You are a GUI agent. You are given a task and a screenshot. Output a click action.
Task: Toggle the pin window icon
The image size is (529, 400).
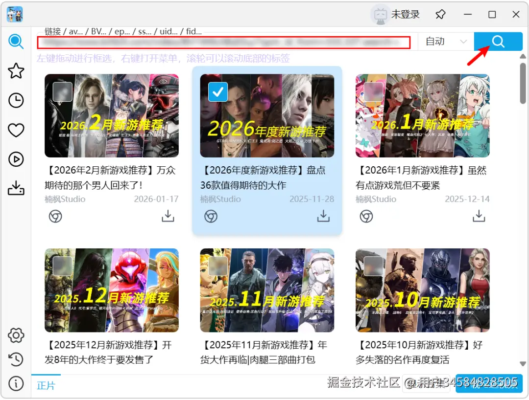coord(440,15)
